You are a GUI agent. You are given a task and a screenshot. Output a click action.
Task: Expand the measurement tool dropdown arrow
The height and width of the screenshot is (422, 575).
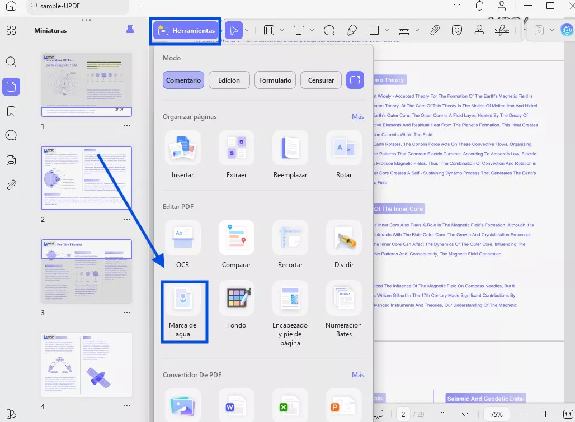coord(417,30)
